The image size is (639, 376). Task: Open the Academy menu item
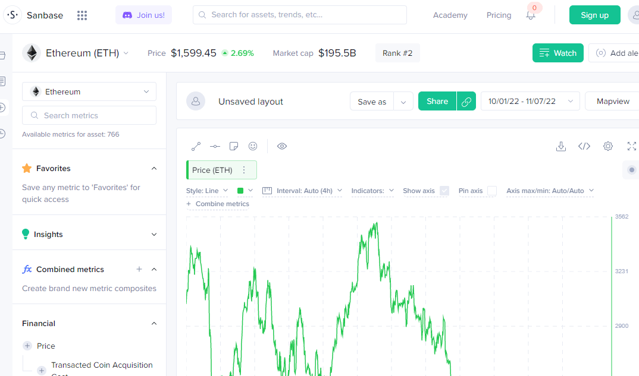click(x=450, y=15)
